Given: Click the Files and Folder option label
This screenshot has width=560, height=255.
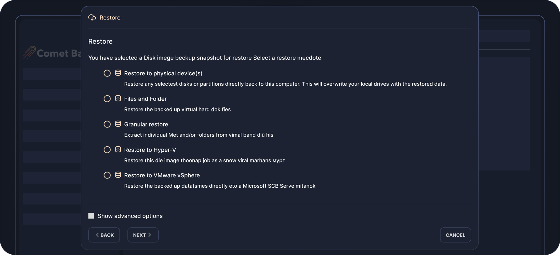Looking at the screenshot, I should 145,99.
